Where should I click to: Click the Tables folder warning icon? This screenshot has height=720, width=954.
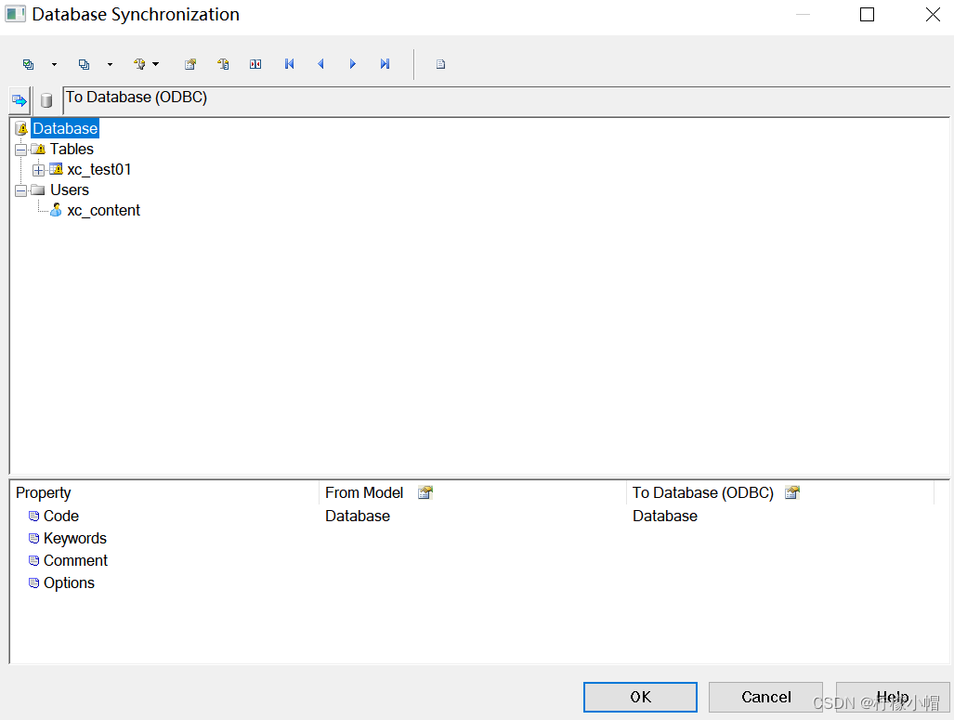[x=38, y=150]
